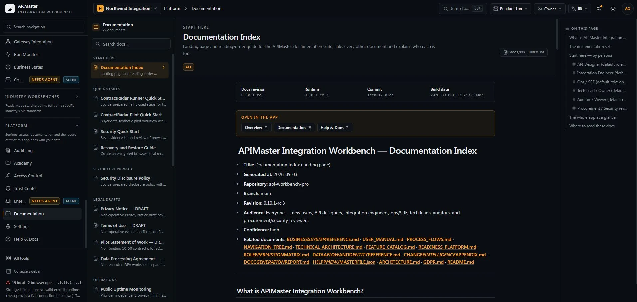Open Help & Docs in the sidebar
637x302 pixels.
pyautogui.click(x=42, y=239)
